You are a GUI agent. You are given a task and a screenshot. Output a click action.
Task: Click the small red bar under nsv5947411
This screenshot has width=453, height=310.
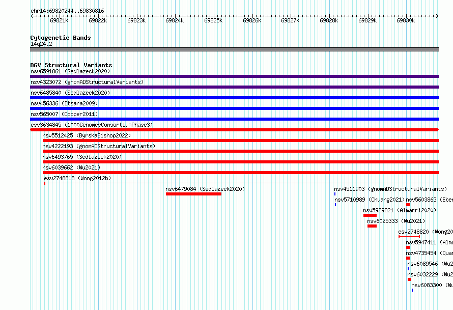[x=408, y=247]
